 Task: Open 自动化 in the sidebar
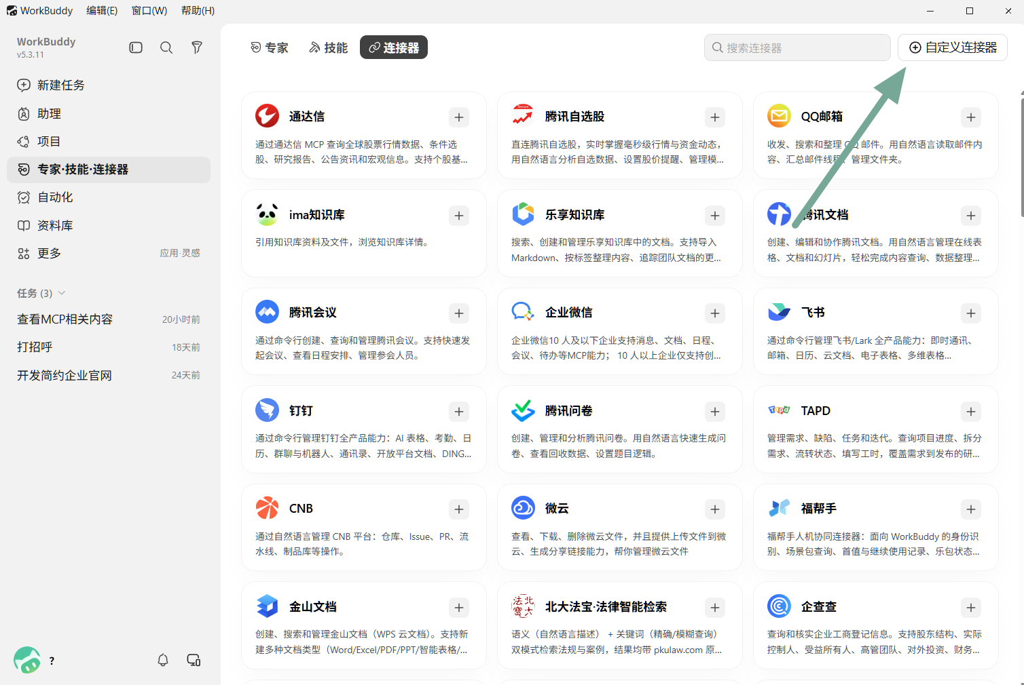[109, 197]
